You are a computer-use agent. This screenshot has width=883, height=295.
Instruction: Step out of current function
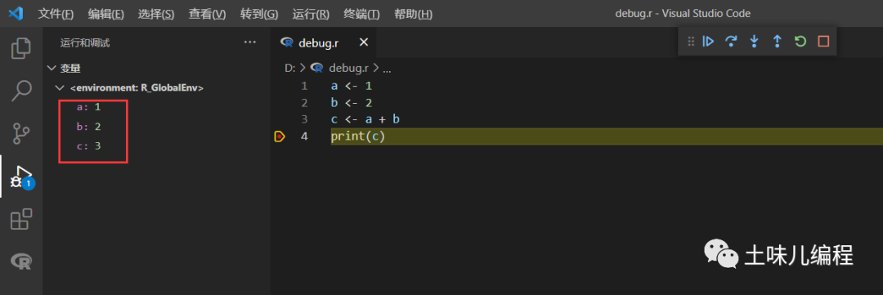778,41
